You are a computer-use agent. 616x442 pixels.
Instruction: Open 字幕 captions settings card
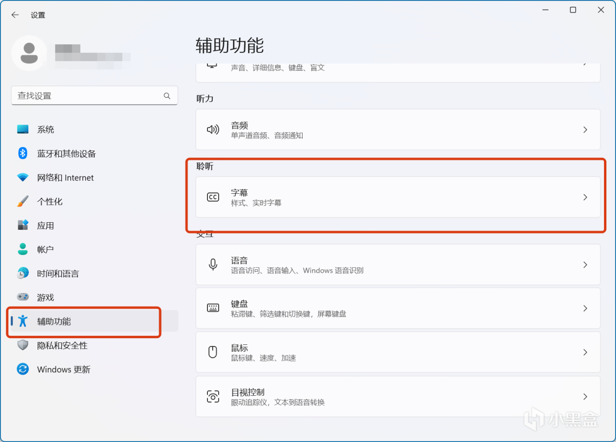398,197
